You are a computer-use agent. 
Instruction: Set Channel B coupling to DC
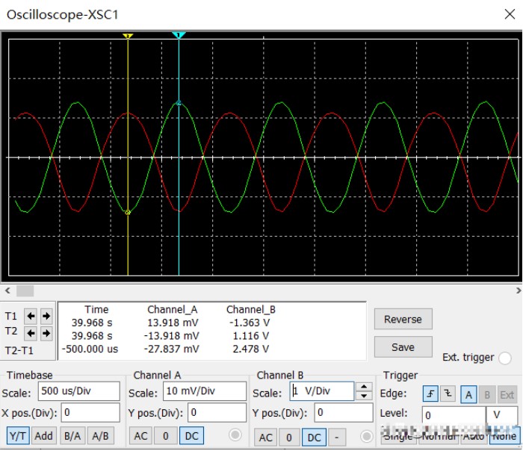pyautogui.click(x=314, y=438)
